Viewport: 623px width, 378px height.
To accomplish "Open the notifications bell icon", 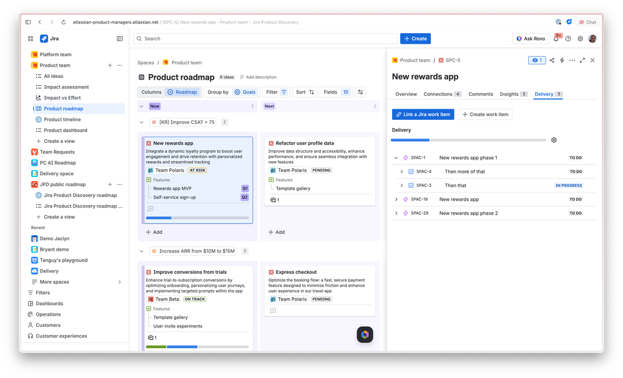I will tap(556, 39).
